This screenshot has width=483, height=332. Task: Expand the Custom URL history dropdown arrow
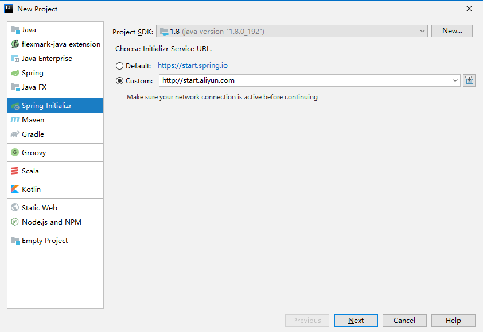455,80
